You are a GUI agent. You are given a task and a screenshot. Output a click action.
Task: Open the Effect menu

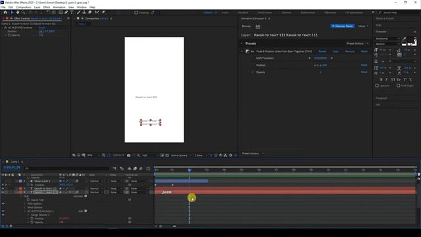[47, 7]
